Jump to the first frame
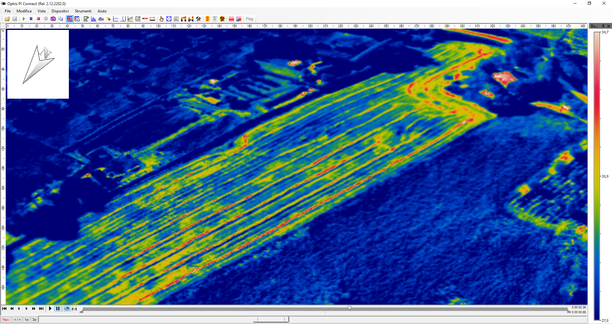 pos(4,309)
